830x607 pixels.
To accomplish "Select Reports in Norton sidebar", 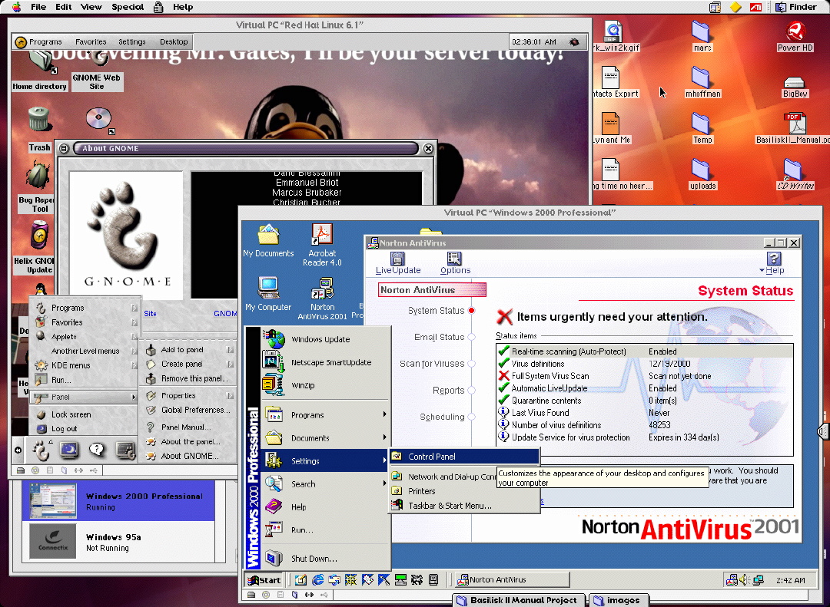I will (x=453, y=390).
